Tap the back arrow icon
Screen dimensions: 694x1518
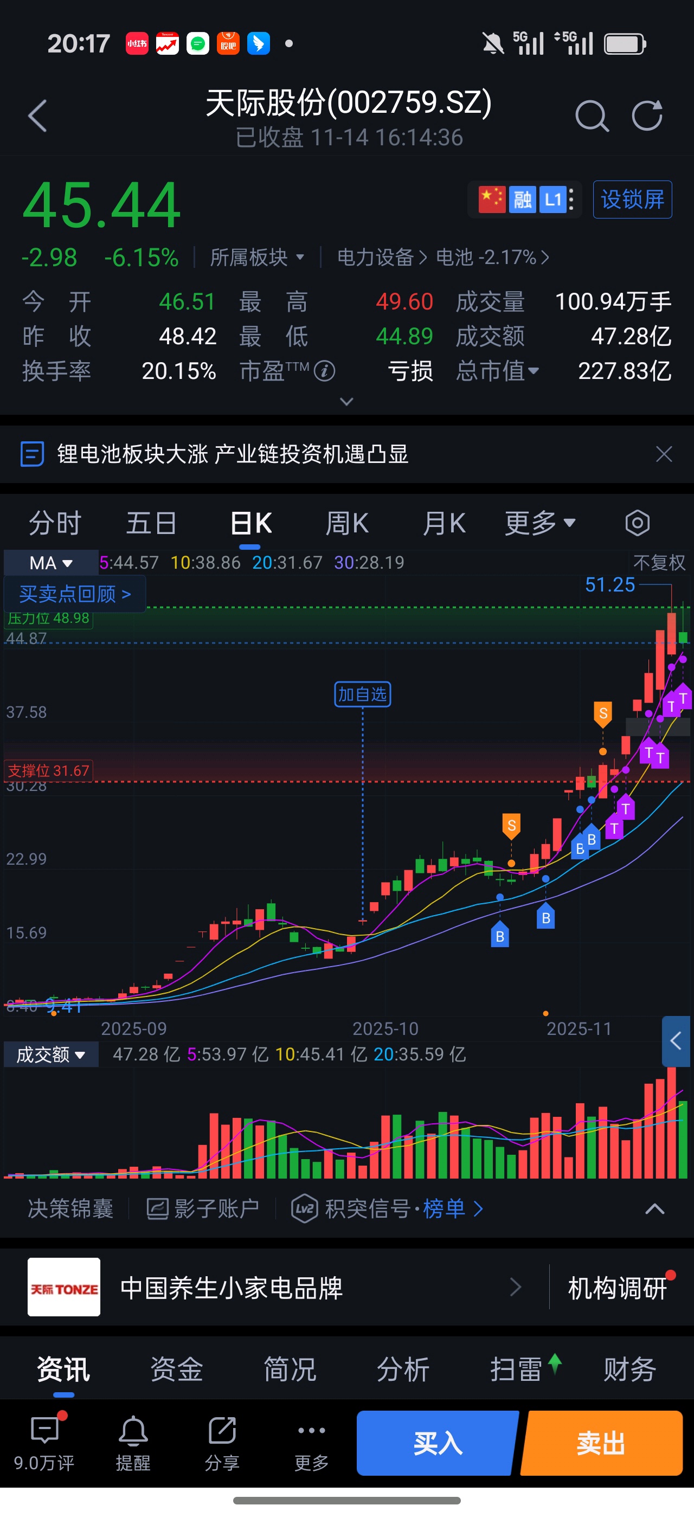click(37, 115)
